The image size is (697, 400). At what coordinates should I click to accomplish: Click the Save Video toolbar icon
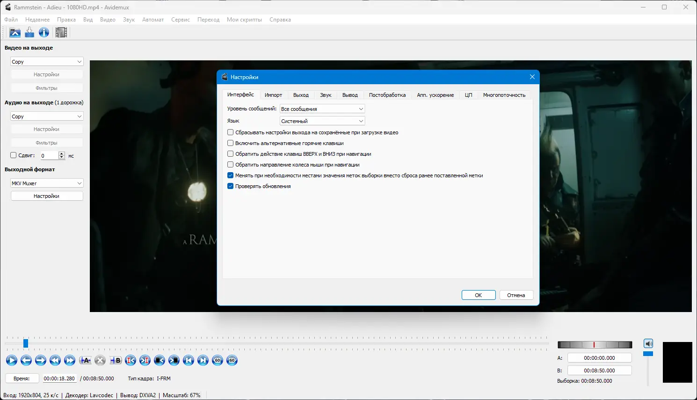(x=29, y=32)
